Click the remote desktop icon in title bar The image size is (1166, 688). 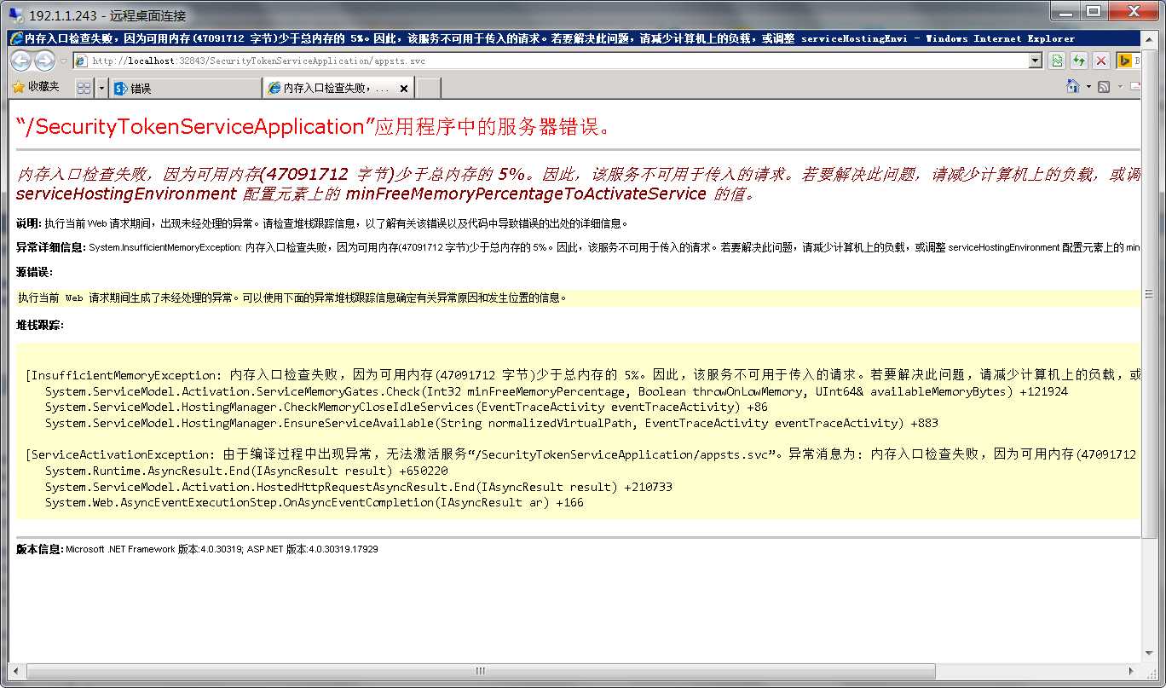[x=15, y=15]
